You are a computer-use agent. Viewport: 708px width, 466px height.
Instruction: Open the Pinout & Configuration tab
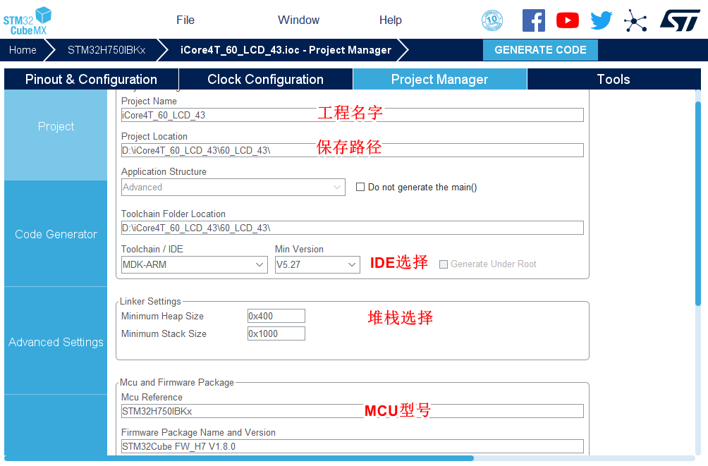[91, 80]
